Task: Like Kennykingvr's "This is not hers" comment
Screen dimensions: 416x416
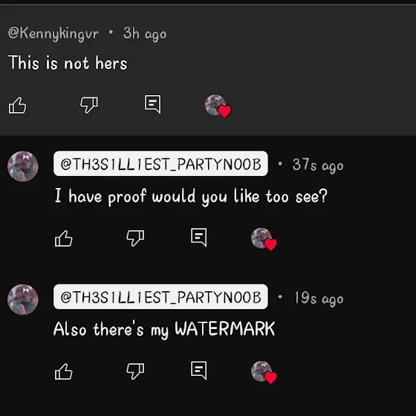Action: (18, 105)
